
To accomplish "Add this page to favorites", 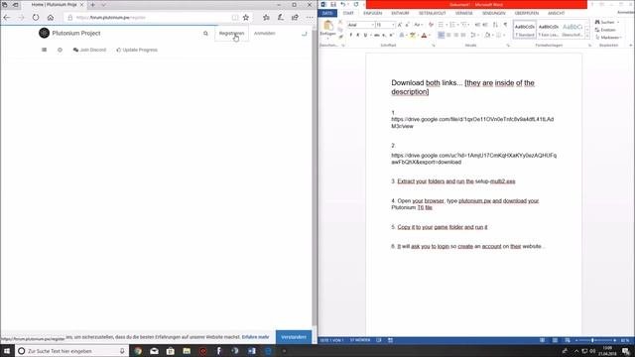I will 246,18.
